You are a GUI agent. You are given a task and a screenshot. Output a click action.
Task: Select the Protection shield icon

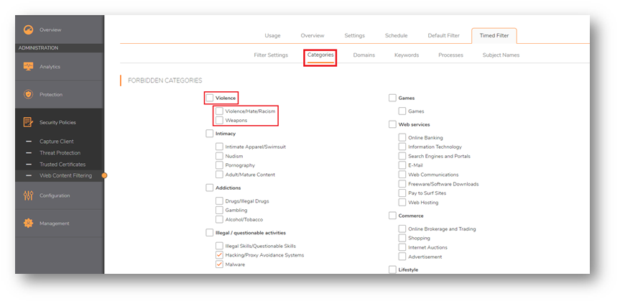pos(28,94)
